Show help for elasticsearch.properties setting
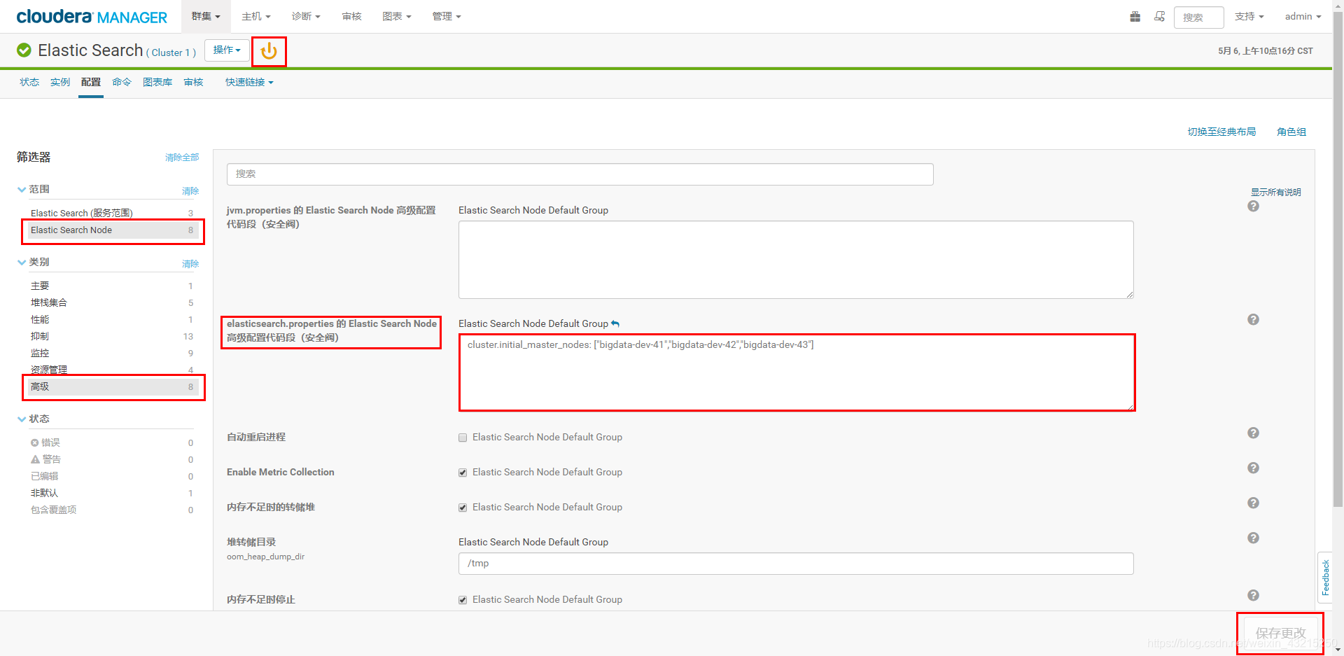Screen dimensions: 1344x656 [1253, 319]
